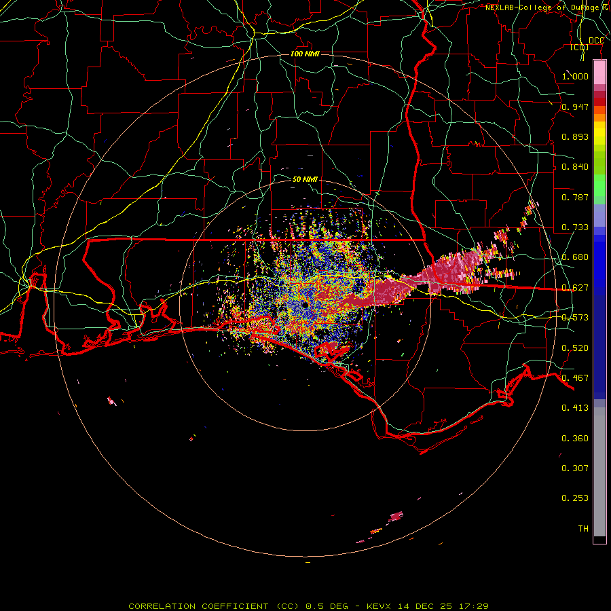The image size is (611, 611).
Task: Pick the gray legend band near 0.307
Action: 599,472
